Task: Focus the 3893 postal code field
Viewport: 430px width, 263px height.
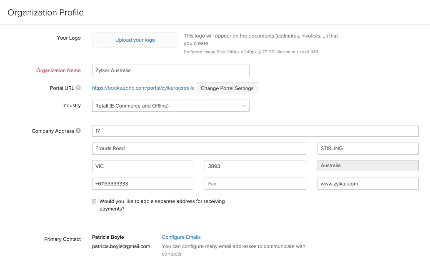Action: 255,166
